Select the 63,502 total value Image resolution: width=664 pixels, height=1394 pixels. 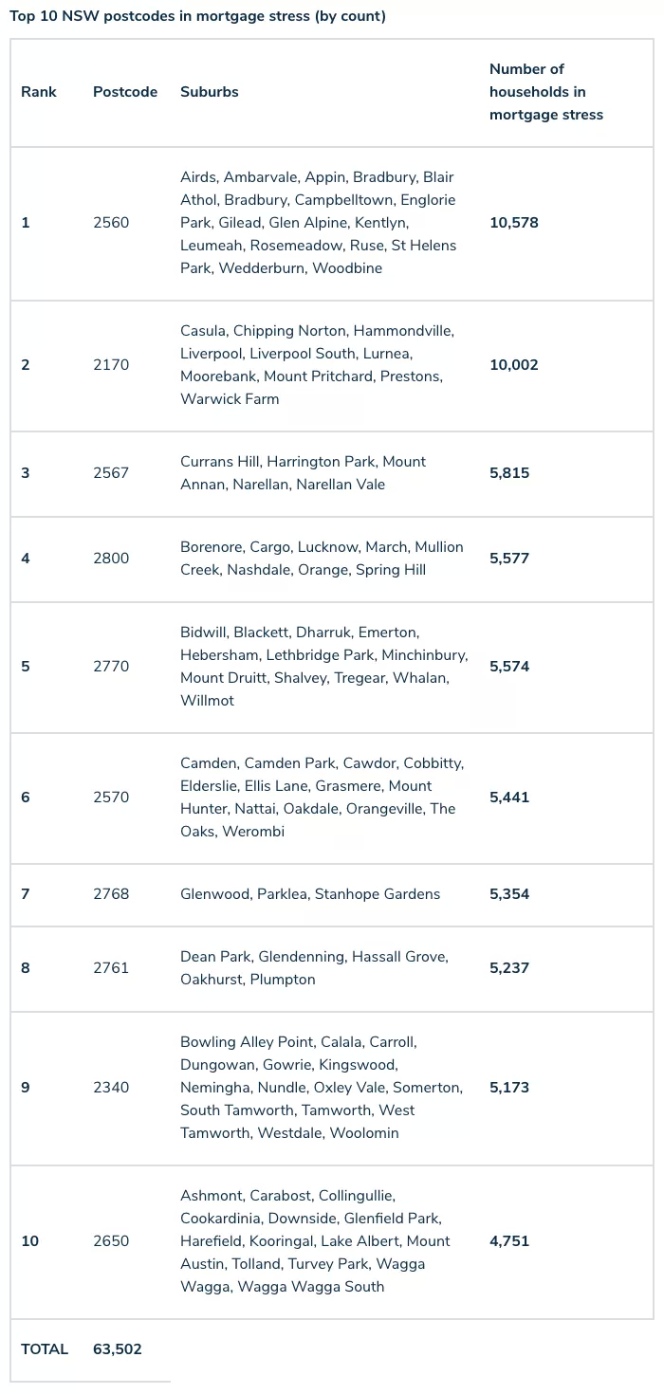[x=118, y=1349]
